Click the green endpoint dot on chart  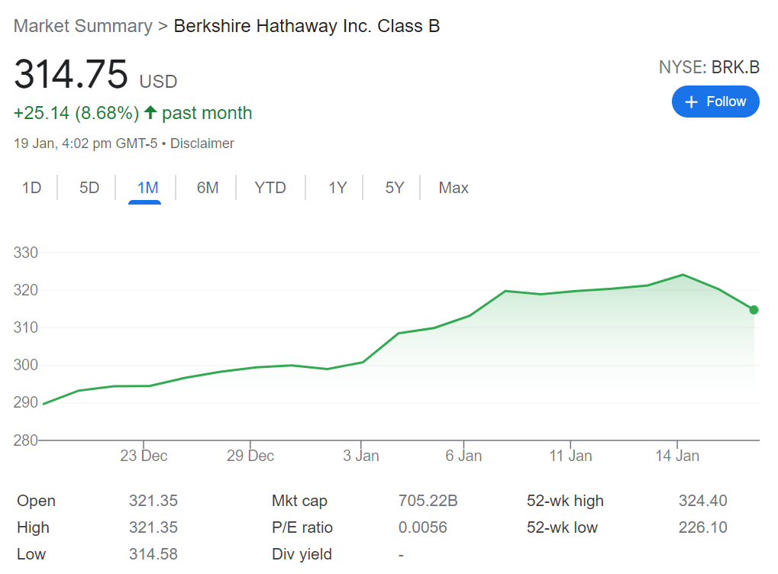pyautogui.click(x=754, y=310)
